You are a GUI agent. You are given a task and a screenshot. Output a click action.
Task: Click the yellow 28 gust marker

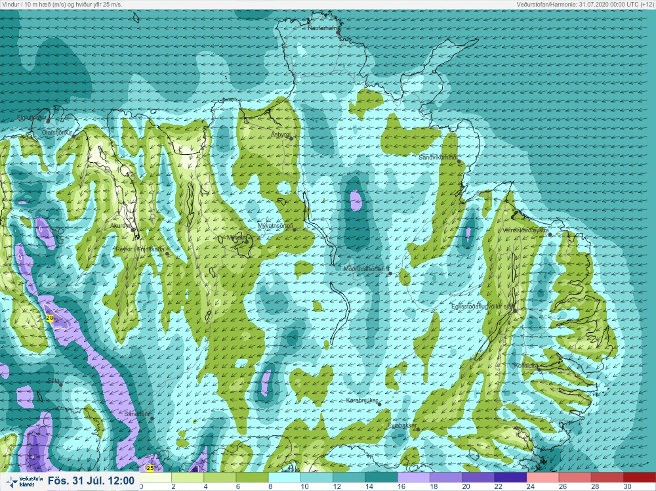click(x=50, y=318)
